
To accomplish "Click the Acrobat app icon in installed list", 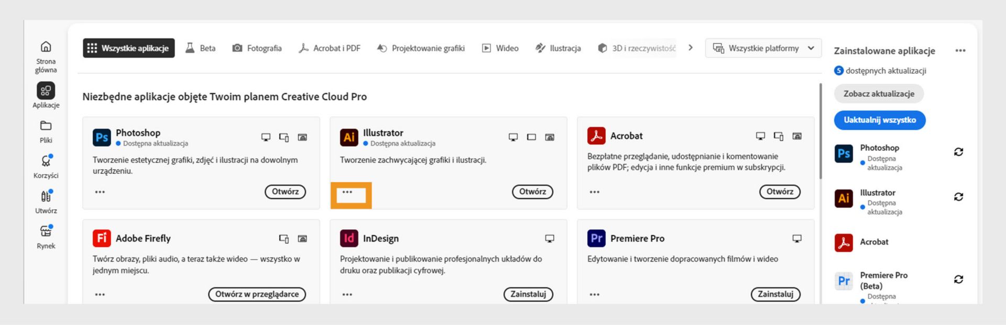I will click(844, 242).
